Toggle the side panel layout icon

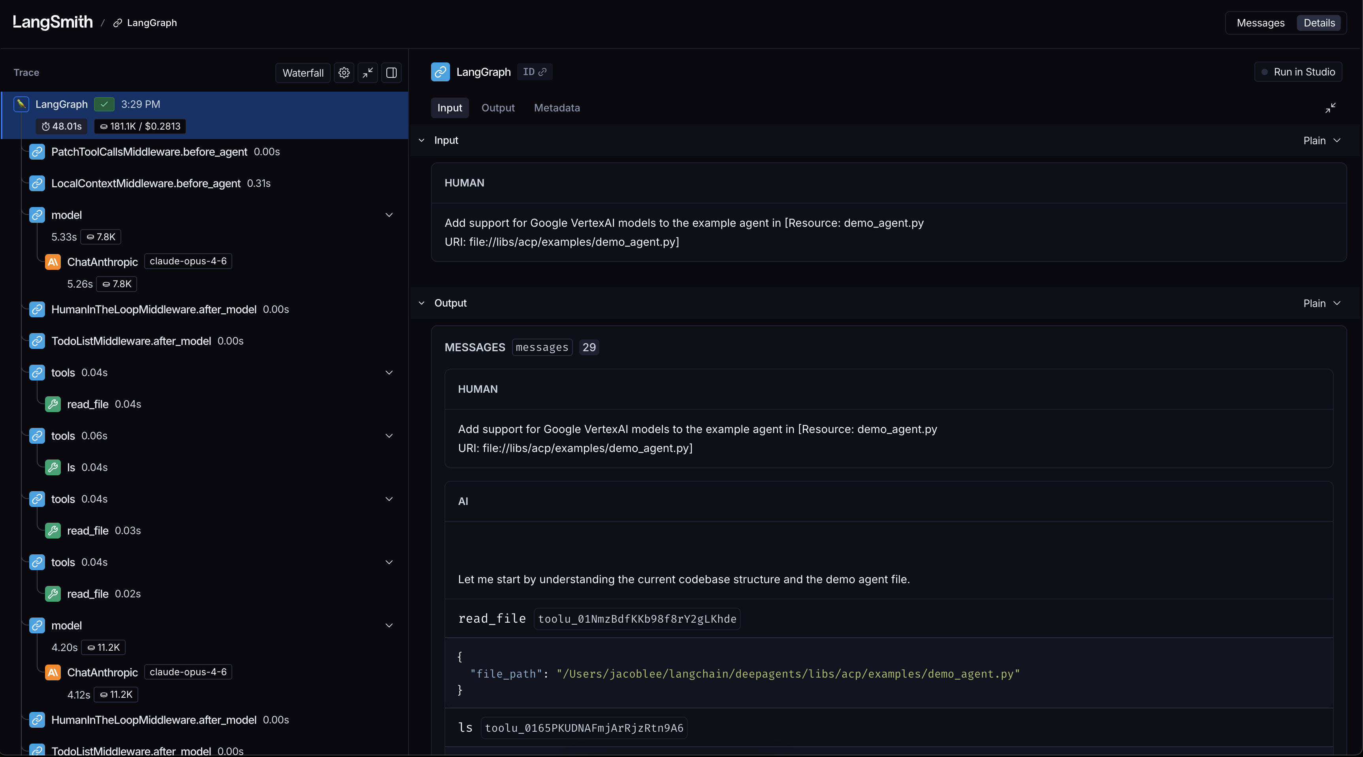(392, 72)
